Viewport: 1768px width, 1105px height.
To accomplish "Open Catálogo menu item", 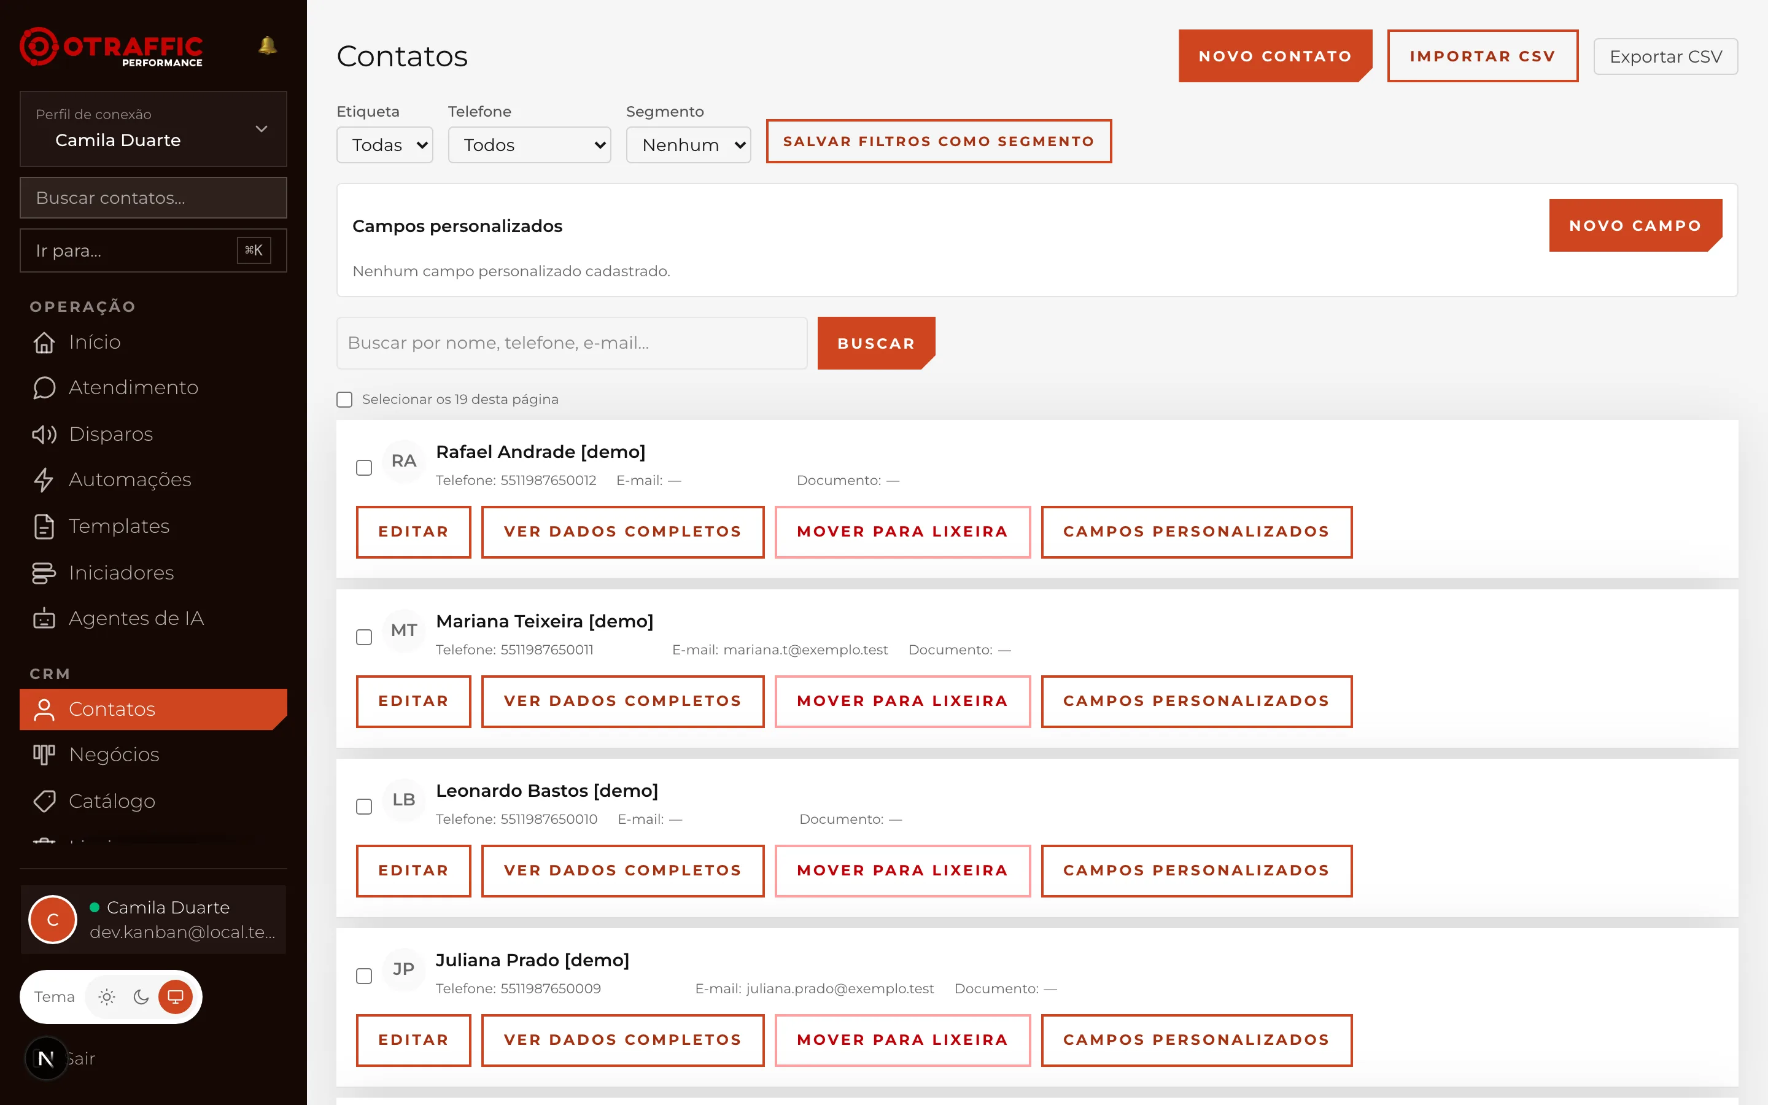I will pos(153,801).
